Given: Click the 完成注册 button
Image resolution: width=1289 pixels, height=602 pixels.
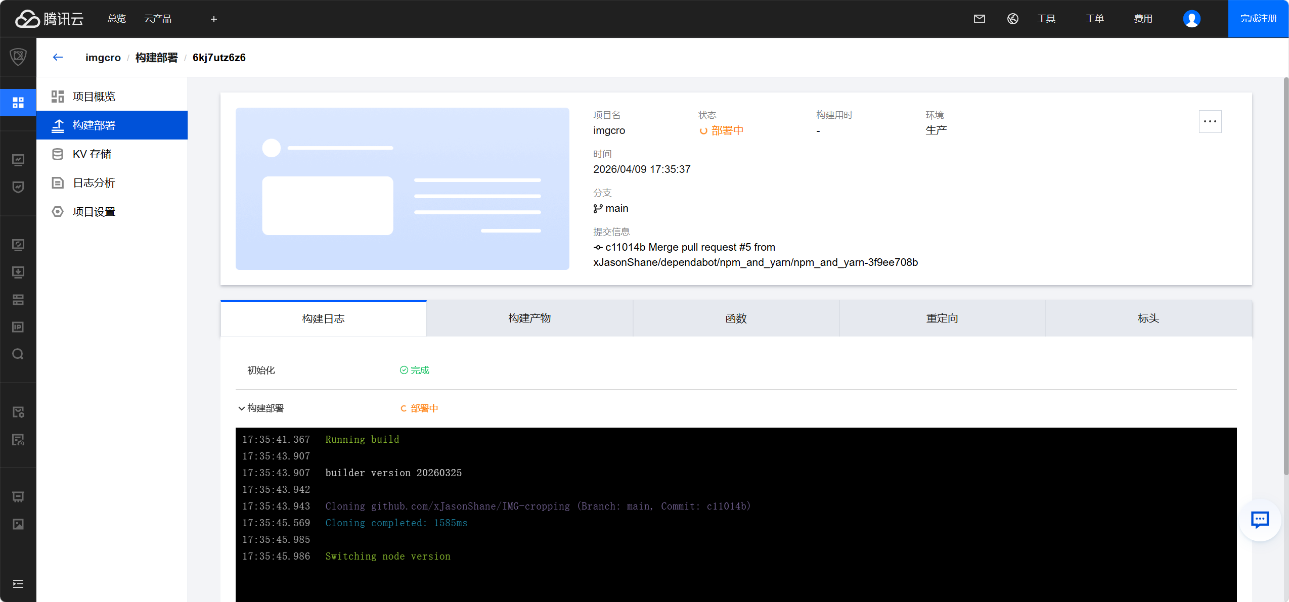Looking at the screenshot, I should pyautogui.click(x=1258, y=19).
